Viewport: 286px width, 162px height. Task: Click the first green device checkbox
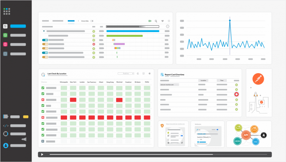pyautogui.click(x=43, y=88)
